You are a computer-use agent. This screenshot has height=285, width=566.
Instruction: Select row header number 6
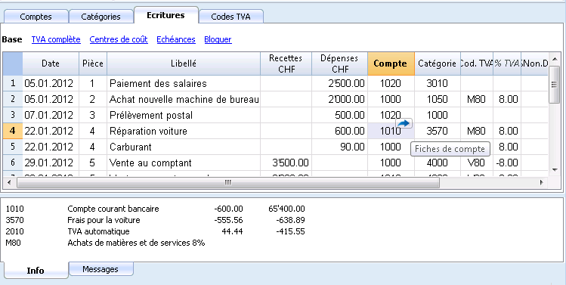click(x=13, y=163)
